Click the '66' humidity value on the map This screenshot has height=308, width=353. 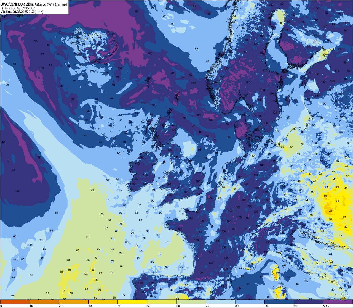coord(122,266)
